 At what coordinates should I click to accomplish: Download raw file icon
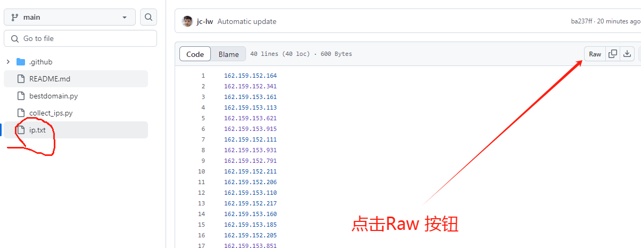(627, 54)
